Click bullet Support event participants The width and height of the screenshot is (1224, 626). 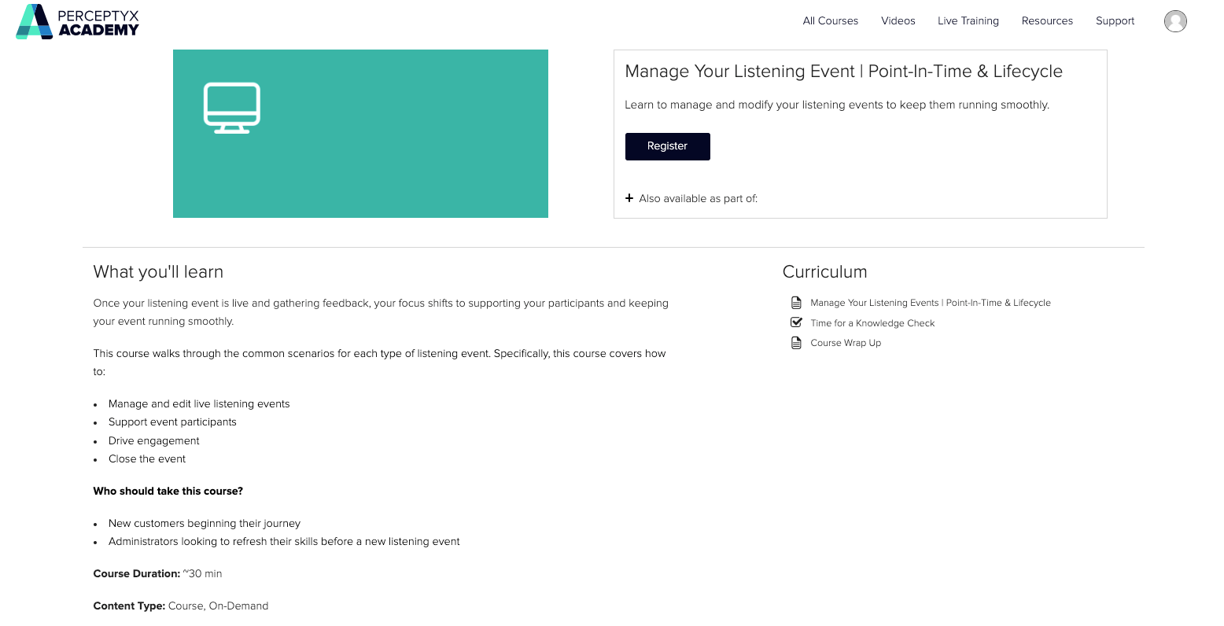[172, 422]
